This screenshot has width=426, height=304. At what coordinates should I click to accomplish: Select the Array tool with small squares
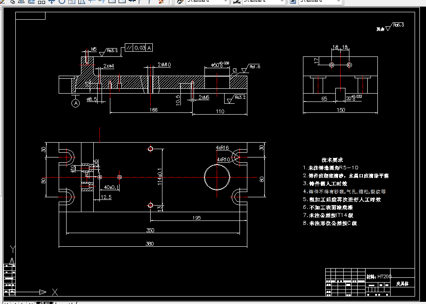coord(41,1)
